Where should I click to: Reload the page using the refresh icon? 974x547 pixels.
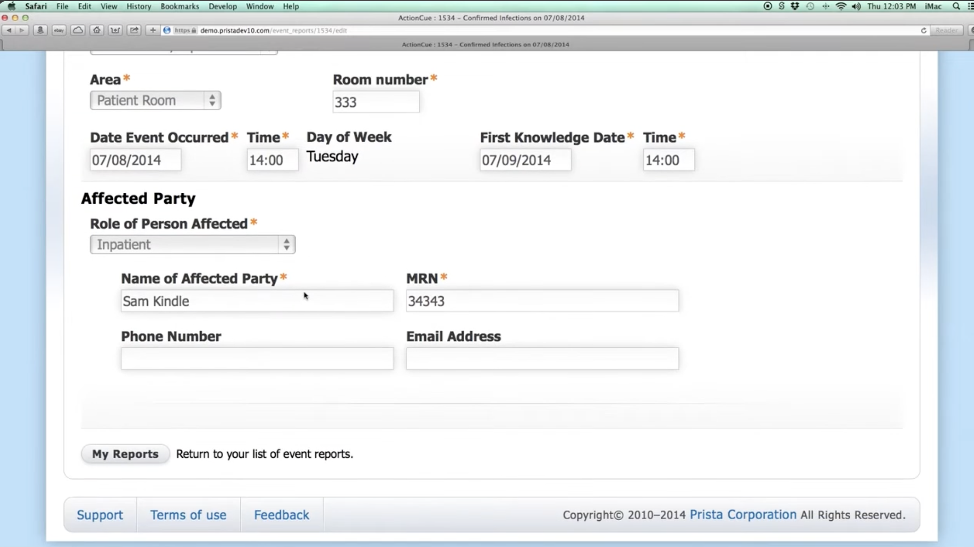point(923,30)
